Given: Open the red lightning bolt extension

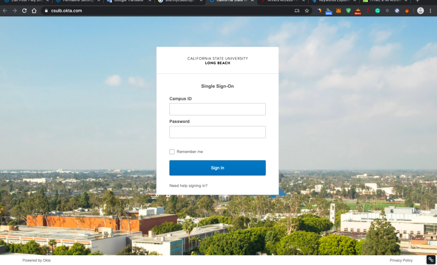Looking at the screenshot, I should pyautogui.click(x=368, y=11).
